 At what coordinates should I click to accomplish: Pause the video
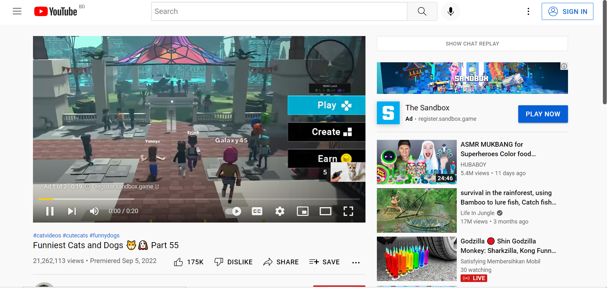tap(50, 211)
